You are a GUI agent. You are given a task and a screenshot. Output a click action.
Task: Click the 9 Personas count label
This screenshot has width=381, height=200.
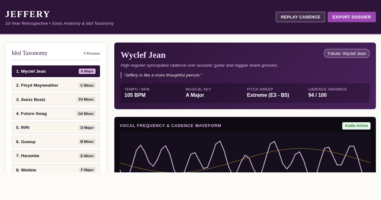pyautogui.click(x=92, y=53)
